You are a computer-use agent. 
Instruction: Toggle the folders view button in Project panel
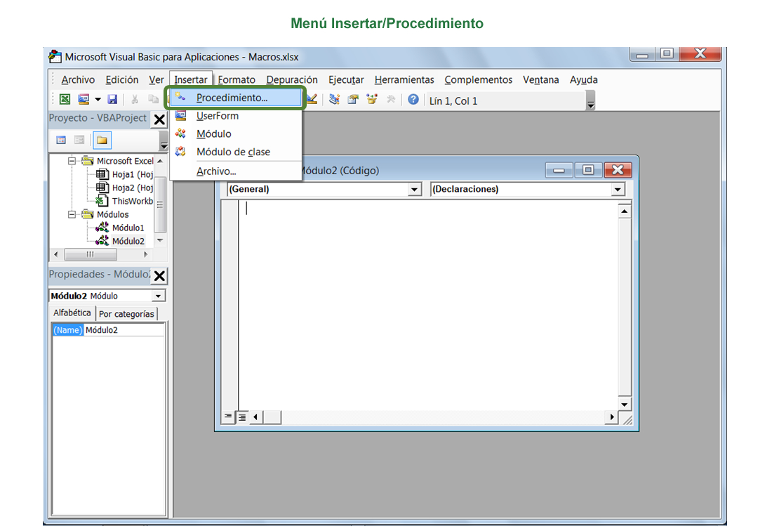[102, 140]
